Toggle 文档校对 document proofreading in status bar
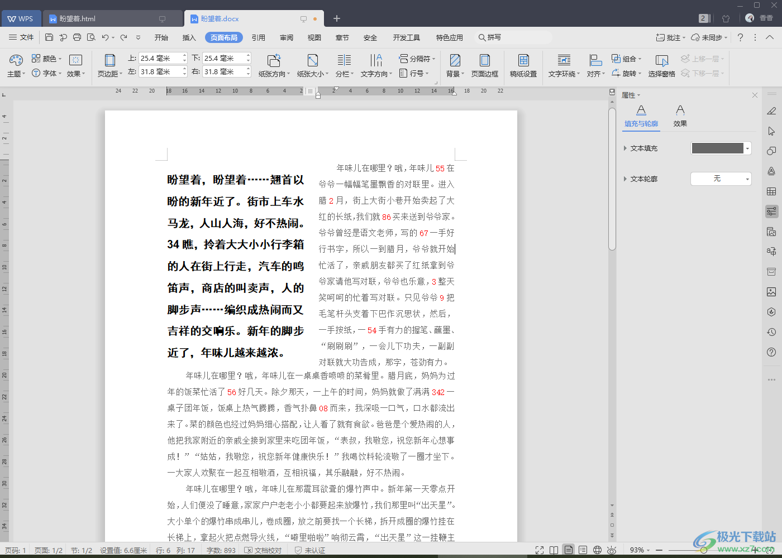 click(263, 550)
